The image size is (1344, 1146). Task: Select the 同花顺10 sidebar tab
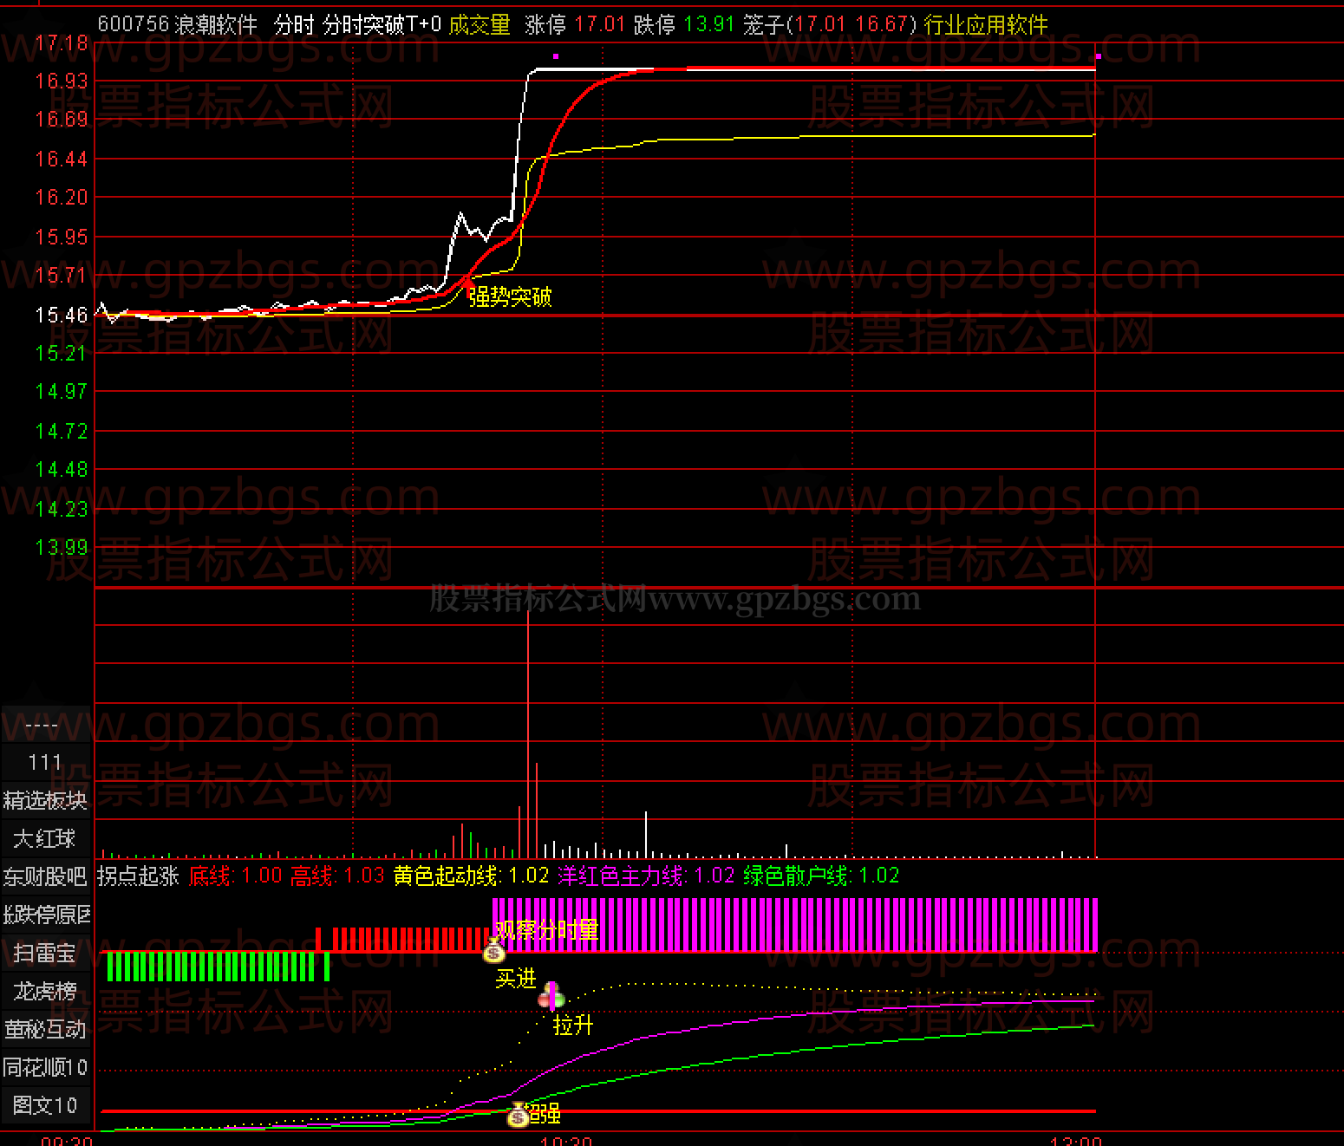[x=45, y=1067]
